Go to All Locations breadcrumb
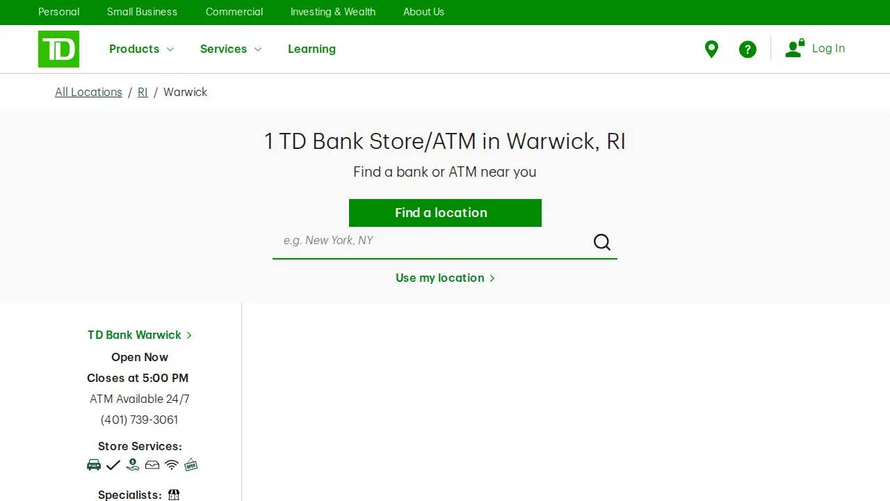 point(88,92)
